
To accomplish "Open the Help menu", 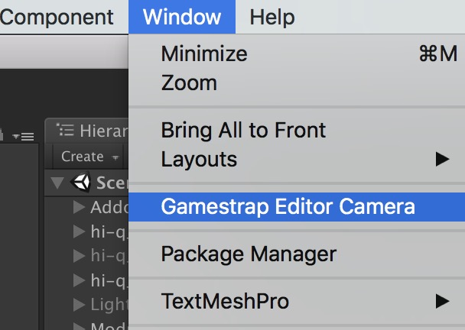I will (272, 17).
